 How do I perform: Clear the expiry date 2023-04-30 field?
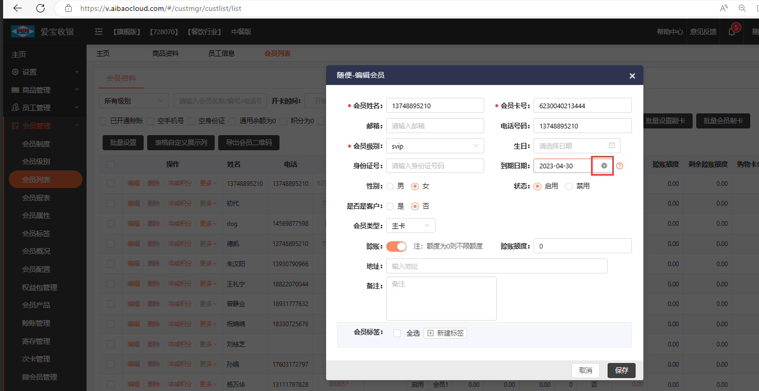604,166
